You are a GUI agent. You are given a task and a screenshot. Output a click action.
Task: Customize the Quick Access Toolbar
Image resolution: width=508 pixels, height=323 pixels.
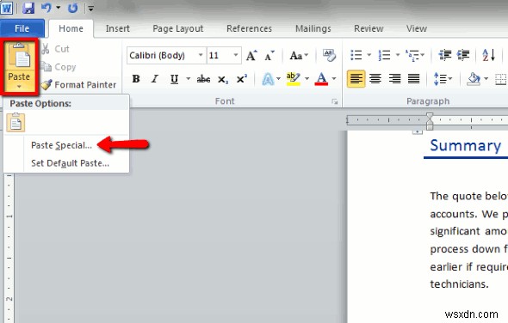tap(90, 9)
